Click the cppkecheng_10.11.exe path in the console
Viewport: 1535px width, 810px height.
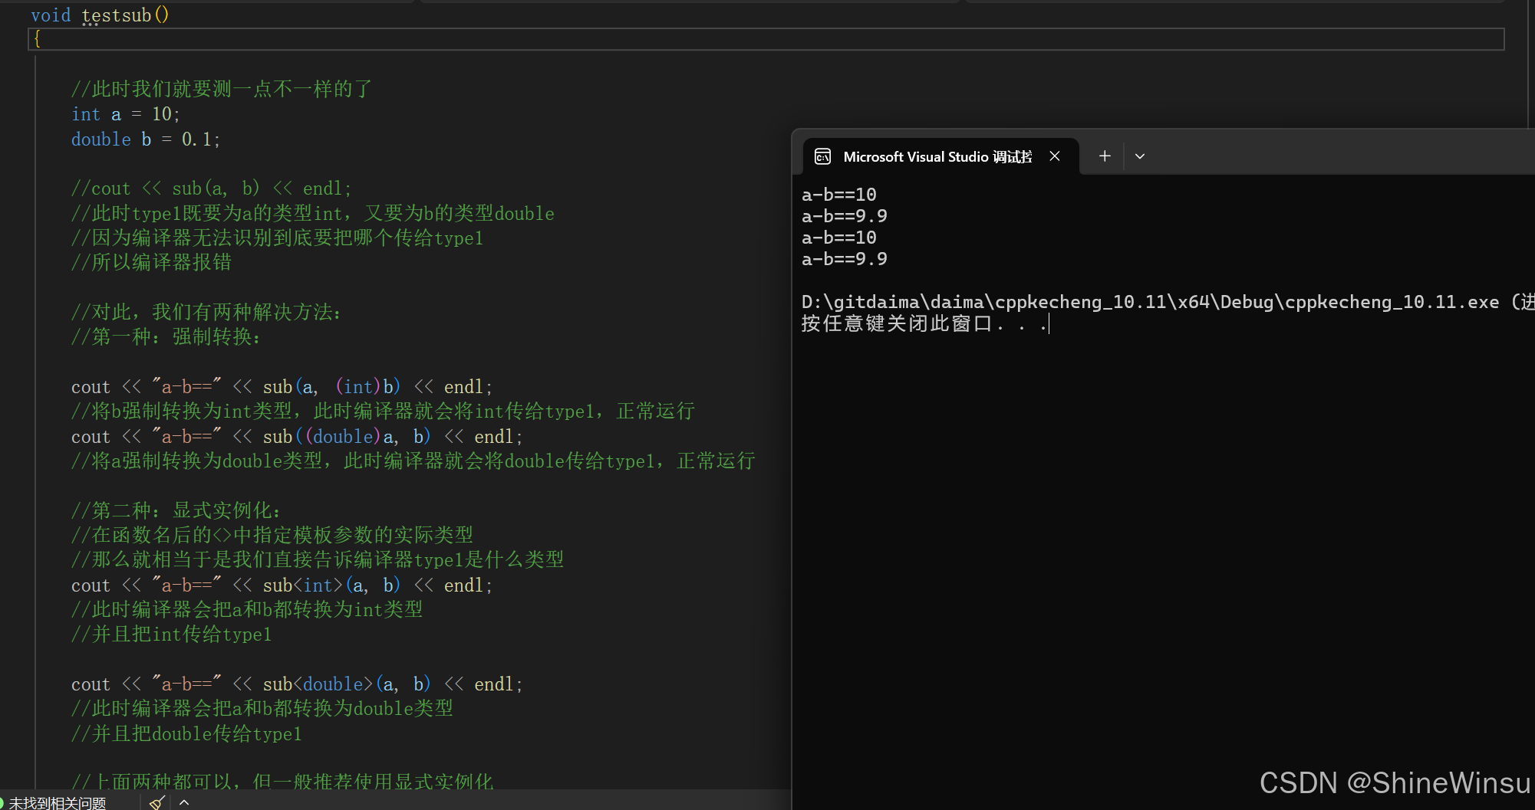tap(1149, 302)
